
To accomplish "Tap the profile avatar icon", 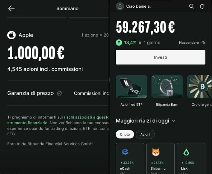I will click(x=120, y=6).
